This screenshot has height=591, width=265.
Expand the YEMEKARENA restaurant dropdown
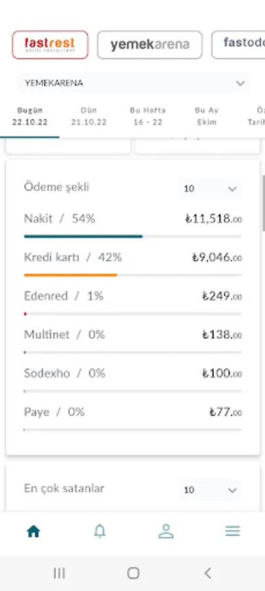[133, 83]
